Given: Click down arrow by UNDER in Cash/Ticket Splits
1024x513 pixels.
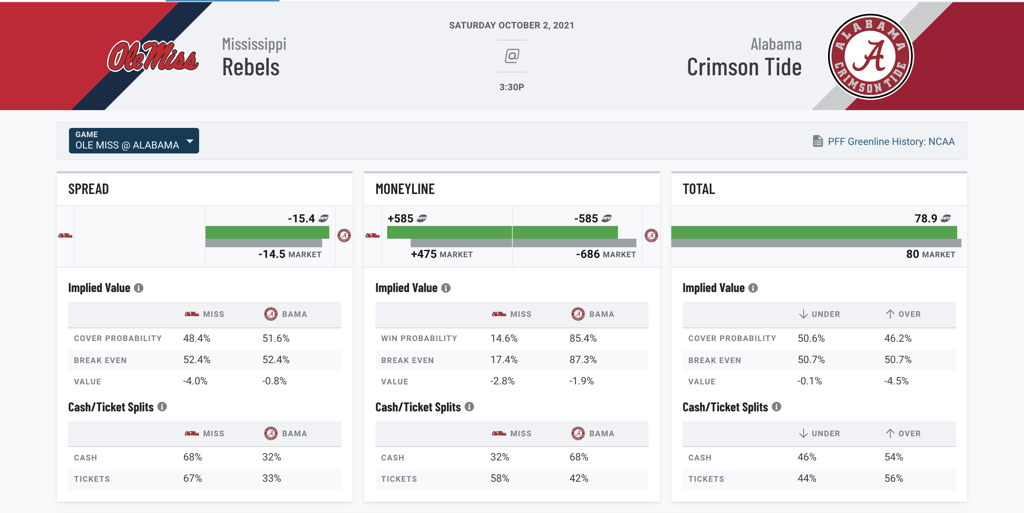Looking at the screenshot, I should pos(803,433).
